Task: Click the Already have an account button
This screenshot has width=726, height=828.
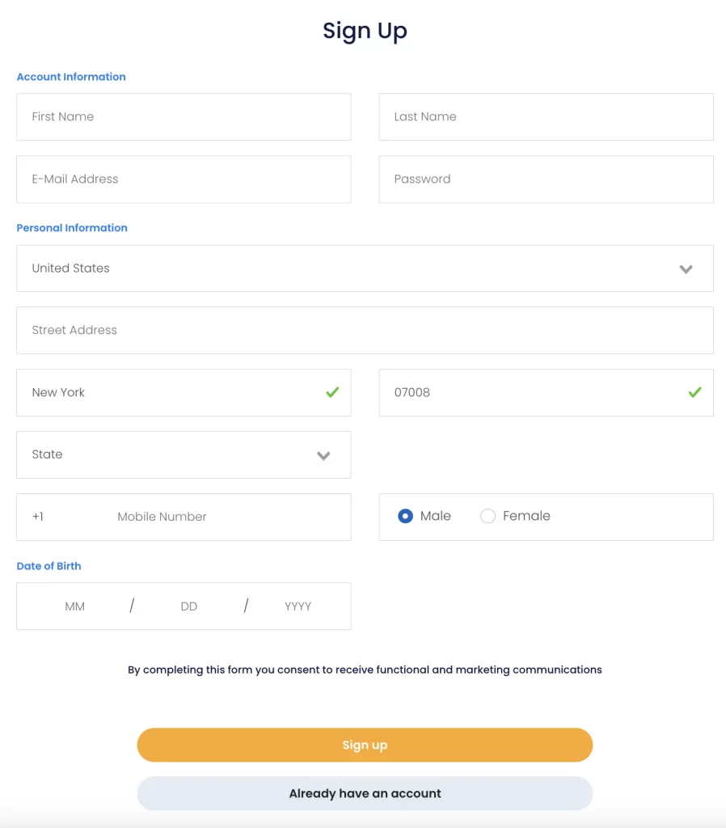Action: (x=365, y=793)
